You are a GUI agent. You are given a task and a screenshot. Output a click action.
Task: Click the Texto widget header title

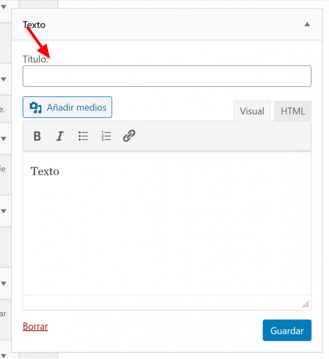tap(34, 25)
